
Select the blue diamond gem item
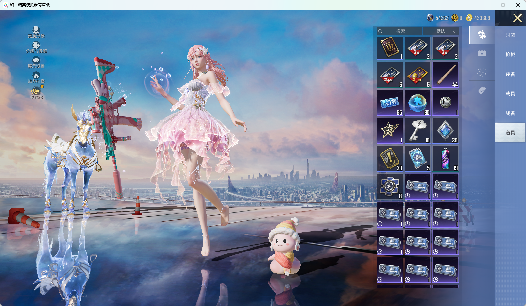[446, 131]
